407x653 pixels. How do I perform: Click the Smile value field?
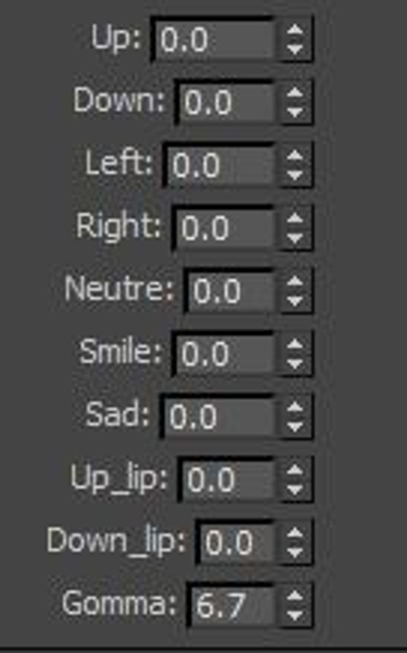click(x=225, y=354)
